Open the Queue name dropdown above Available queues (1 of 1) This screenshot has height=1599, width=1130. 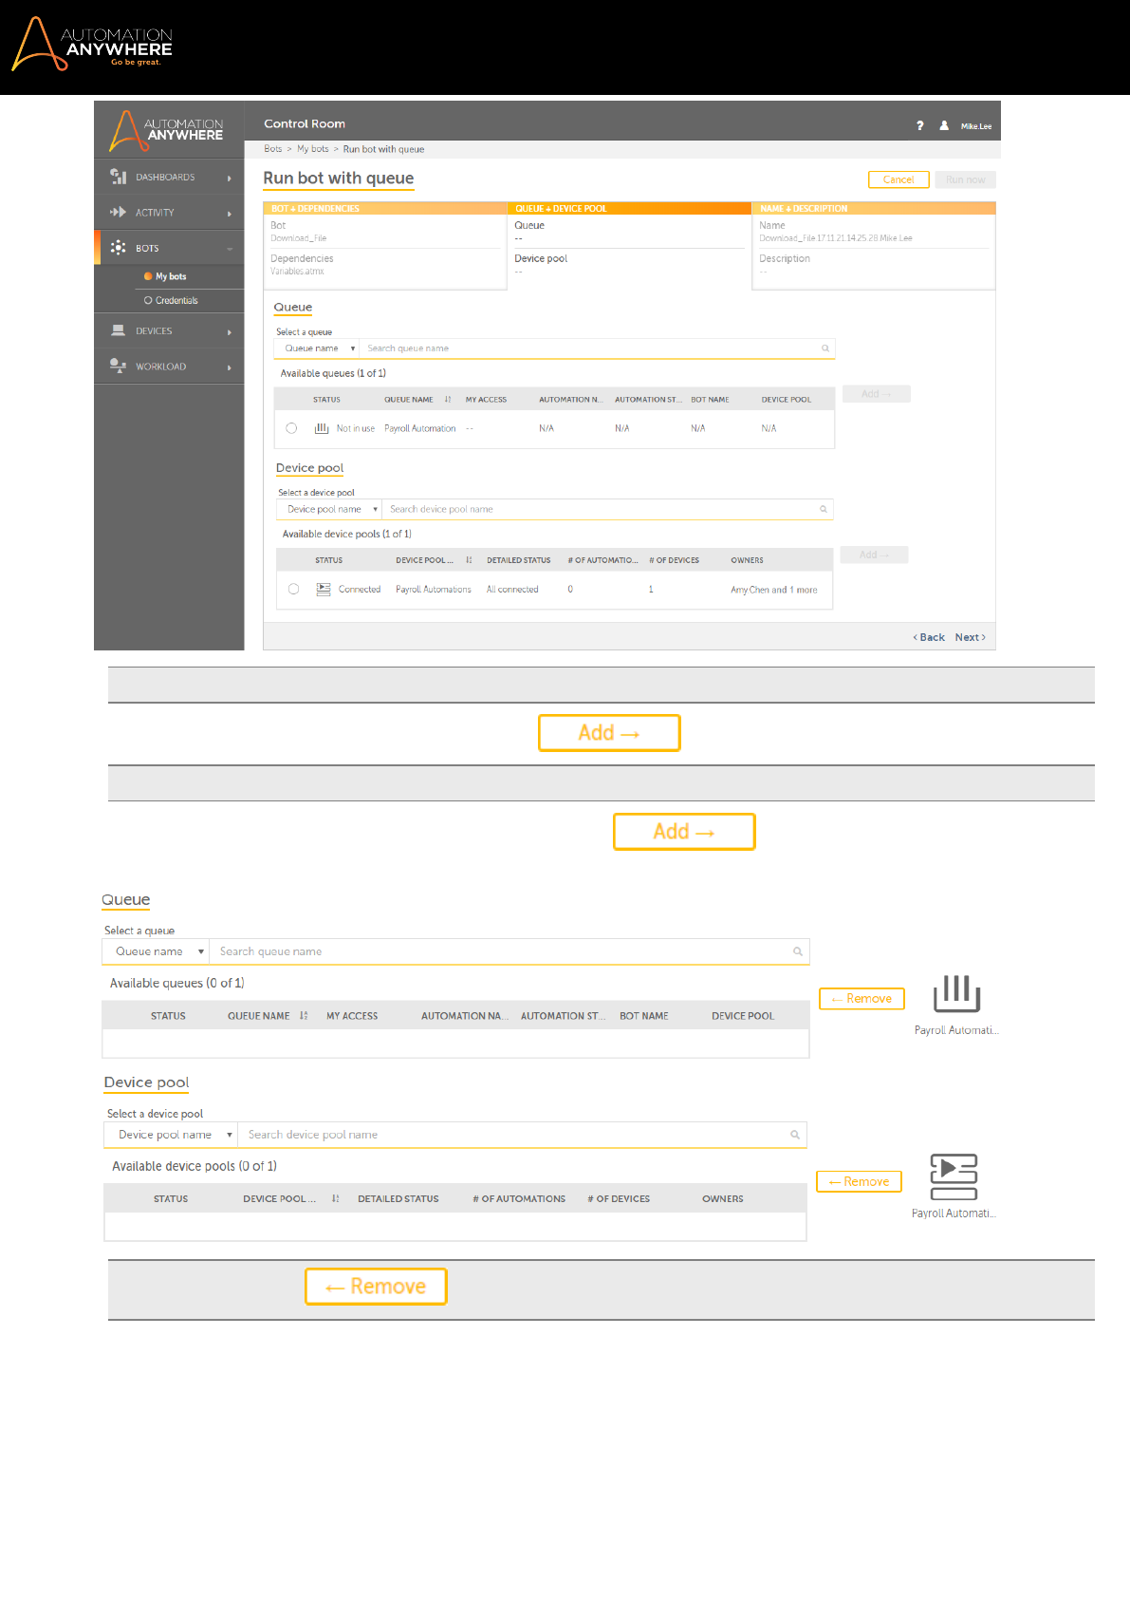[x=317, y=348]
